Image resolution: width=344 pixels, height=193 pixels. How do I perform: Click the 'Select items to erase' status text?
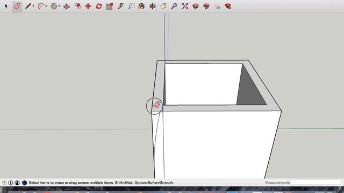(x=101, y=182)
